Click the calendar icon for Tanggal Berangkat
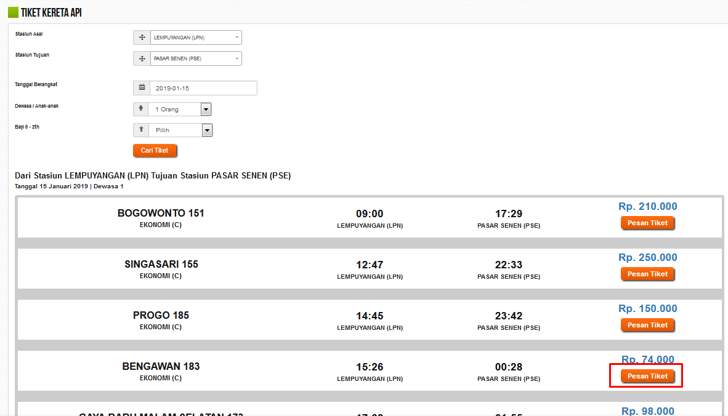The image size is (728, 416). 142,87
